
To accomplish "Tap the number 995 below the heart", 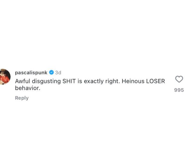I will [x=179, y=90].
